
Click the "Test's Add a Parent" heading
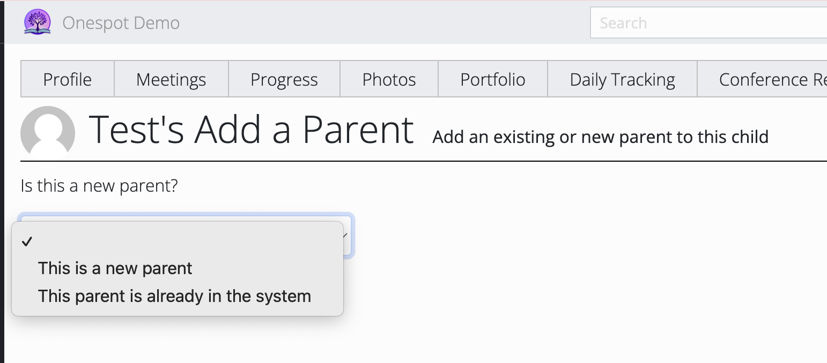click(251, 130)
